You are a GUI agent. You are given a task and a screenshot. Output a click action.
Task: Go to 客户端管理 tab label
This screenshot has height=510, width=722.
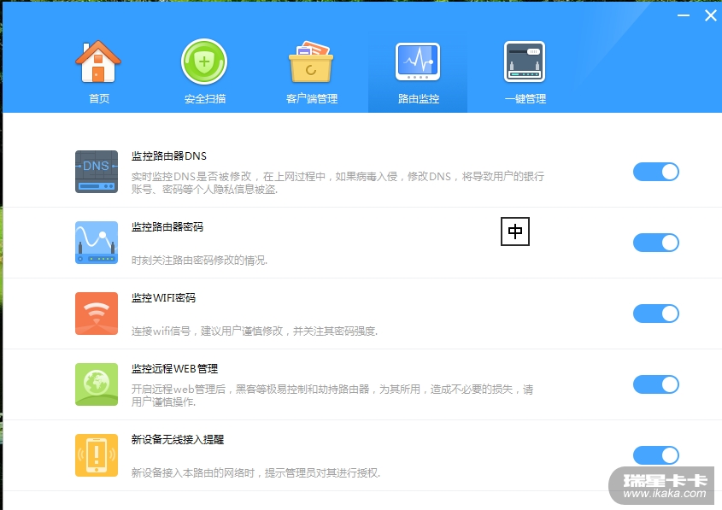pyautogui.click(x=312, y=98)
